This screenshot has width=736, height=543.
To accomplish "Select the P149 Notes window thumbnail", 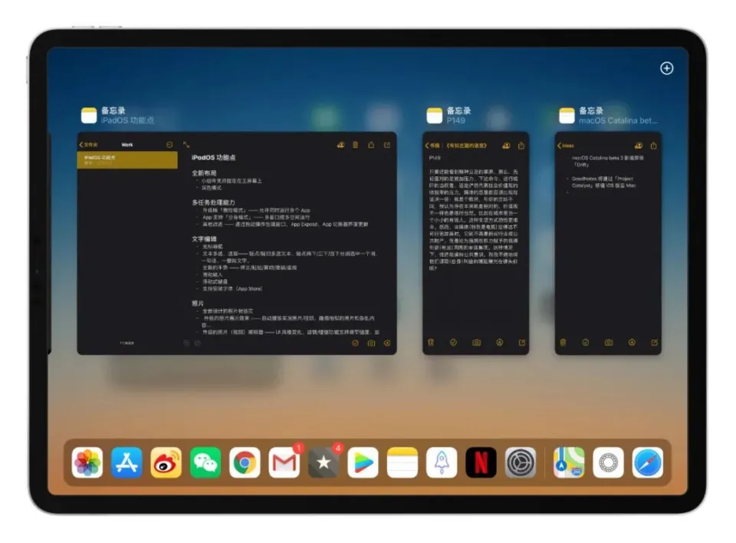I will point(475,245).
